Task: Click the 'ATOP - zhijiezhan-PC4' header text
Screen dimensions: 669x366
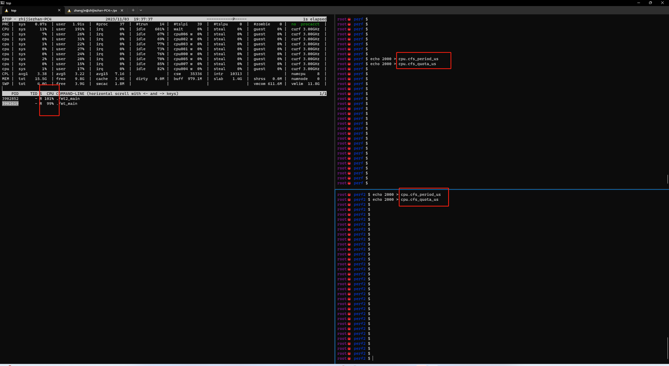Action: point(27,19)
